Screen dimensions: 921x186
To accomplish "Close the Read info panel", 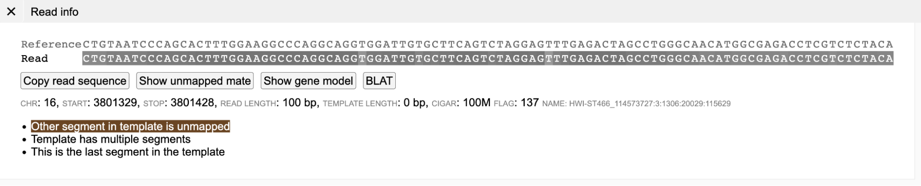I will [x=12, y=11].
